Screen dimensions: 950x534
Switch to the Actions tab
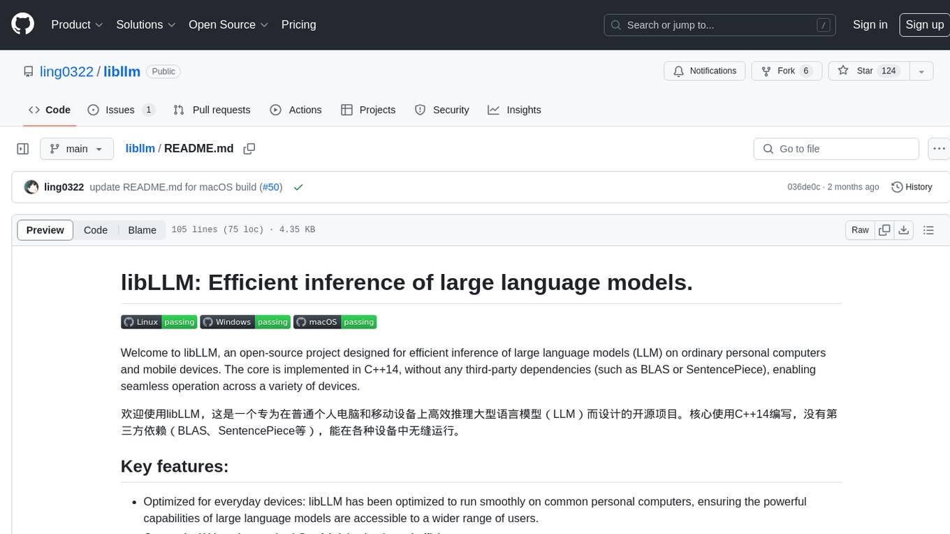click(295, 110)
